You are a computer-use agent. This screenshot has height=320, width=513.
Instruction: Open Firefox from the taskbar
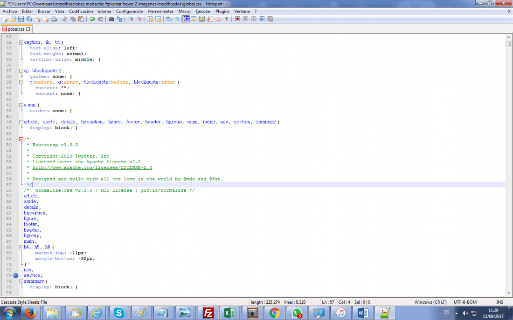point(31,313)
